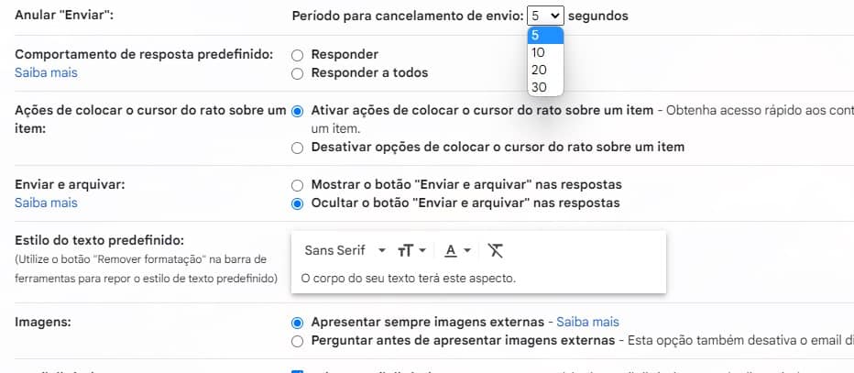854x373 pixels.
Task: Select the Responder radio button
Action: pos(297,55)
